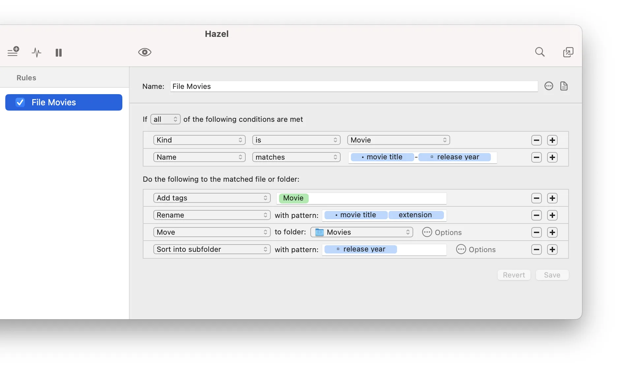Screen dimensions: 619x368
Task: Toggle the rule preview eye icon
Action: coord(144,52)
